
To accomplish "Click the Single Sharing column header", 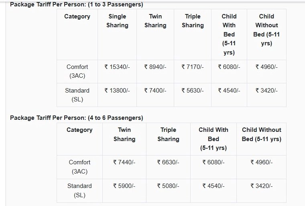I will coord(117,21).
